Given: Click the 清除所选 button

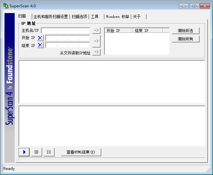Looking at the screenshot, I should pyautogui.click(x=186, y=31).
